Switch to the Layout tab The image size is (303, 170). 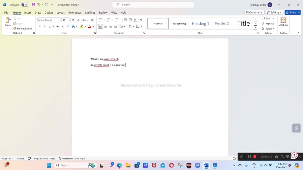pyautogui.click(x=61, y=12)
